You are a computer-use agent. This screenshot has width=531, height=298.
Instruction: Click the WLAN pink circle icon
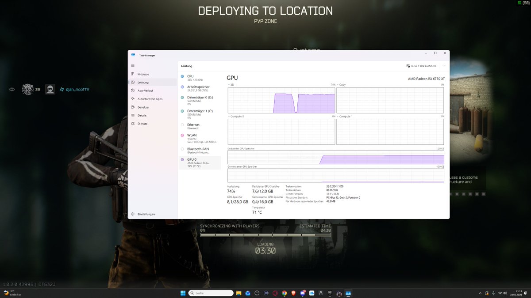coord(182,135)
